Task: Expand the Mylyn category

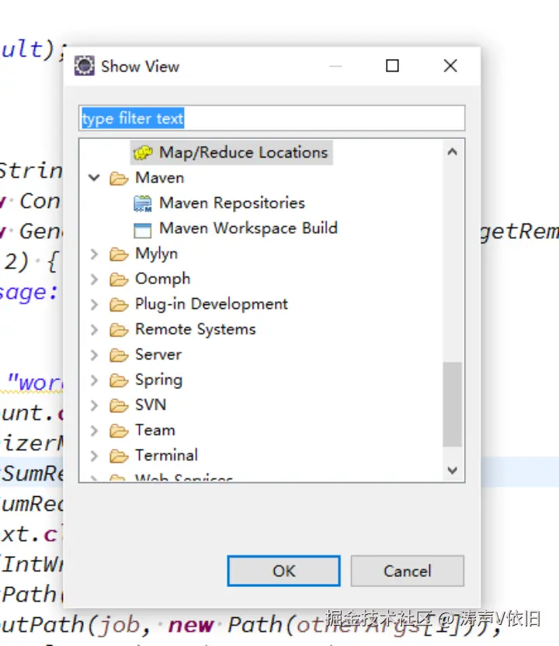Action: 95,254
